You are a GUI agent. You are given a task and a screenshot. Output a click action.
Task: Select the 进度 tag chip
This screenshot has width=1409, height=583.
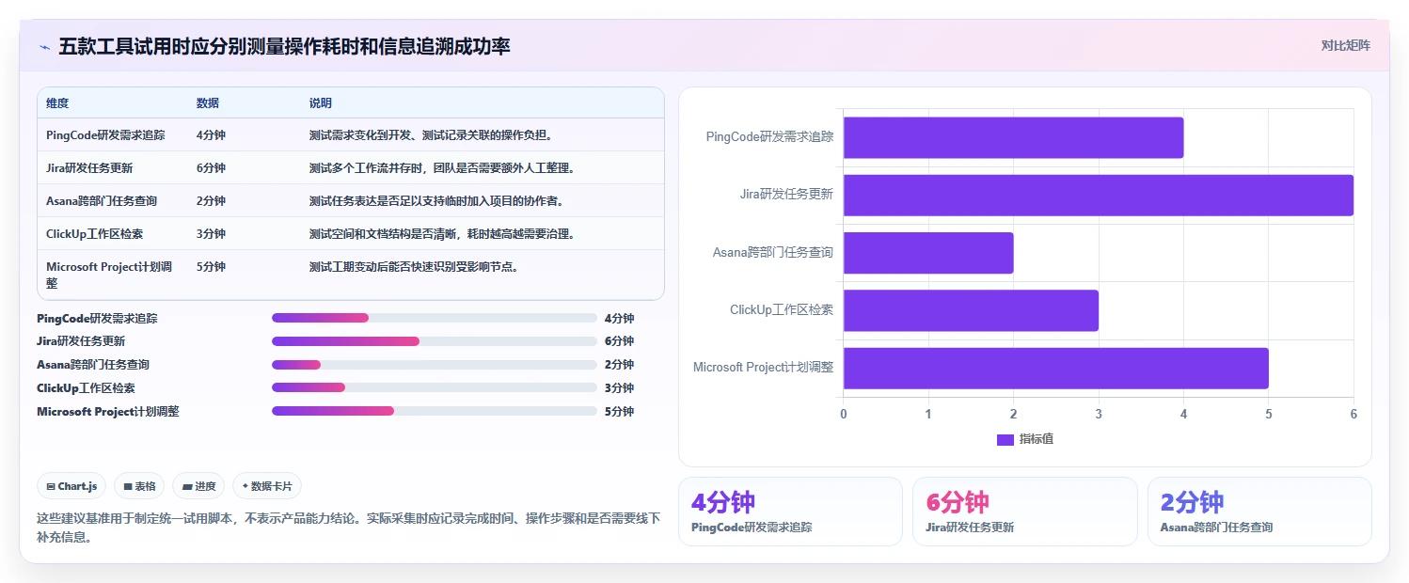pyautogui.click(x=198, y=486)
